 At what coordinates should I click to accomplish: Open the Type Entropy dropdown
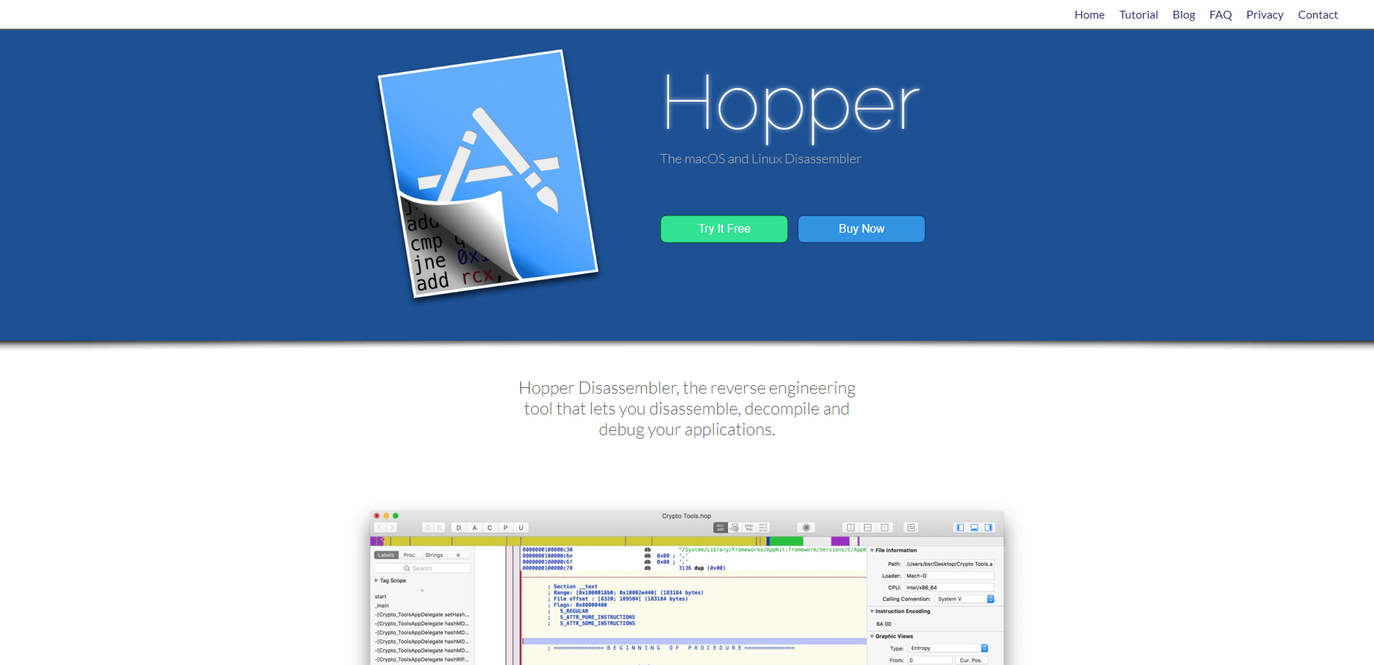pos(948,649)
